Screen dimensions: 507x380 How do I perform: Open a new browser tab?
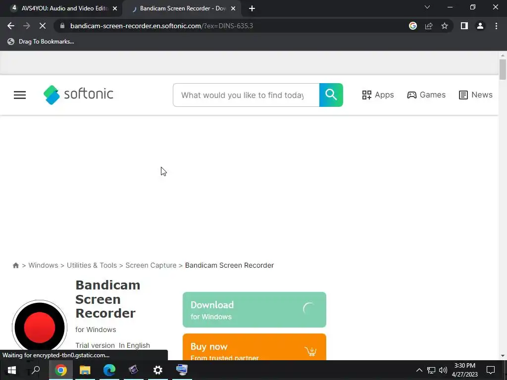[x=252, y=9]
